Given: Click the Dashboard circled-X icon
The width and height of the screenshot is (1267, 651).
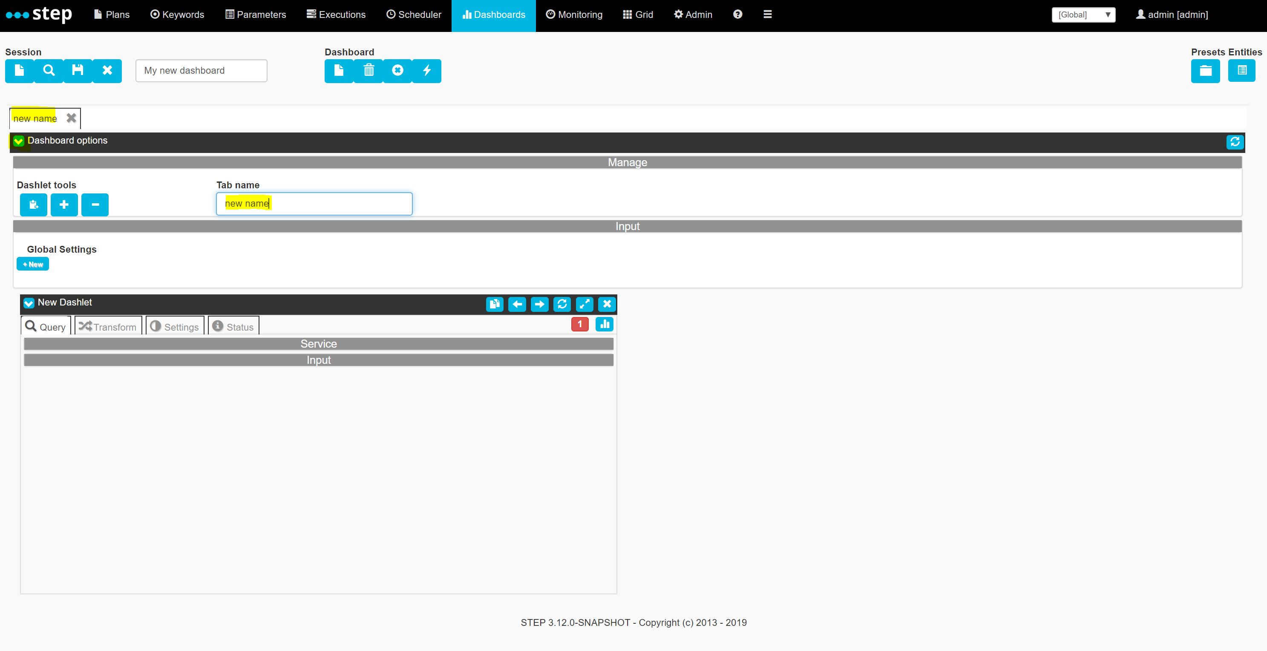Looking at the screenshot, I should click(397, 71).
